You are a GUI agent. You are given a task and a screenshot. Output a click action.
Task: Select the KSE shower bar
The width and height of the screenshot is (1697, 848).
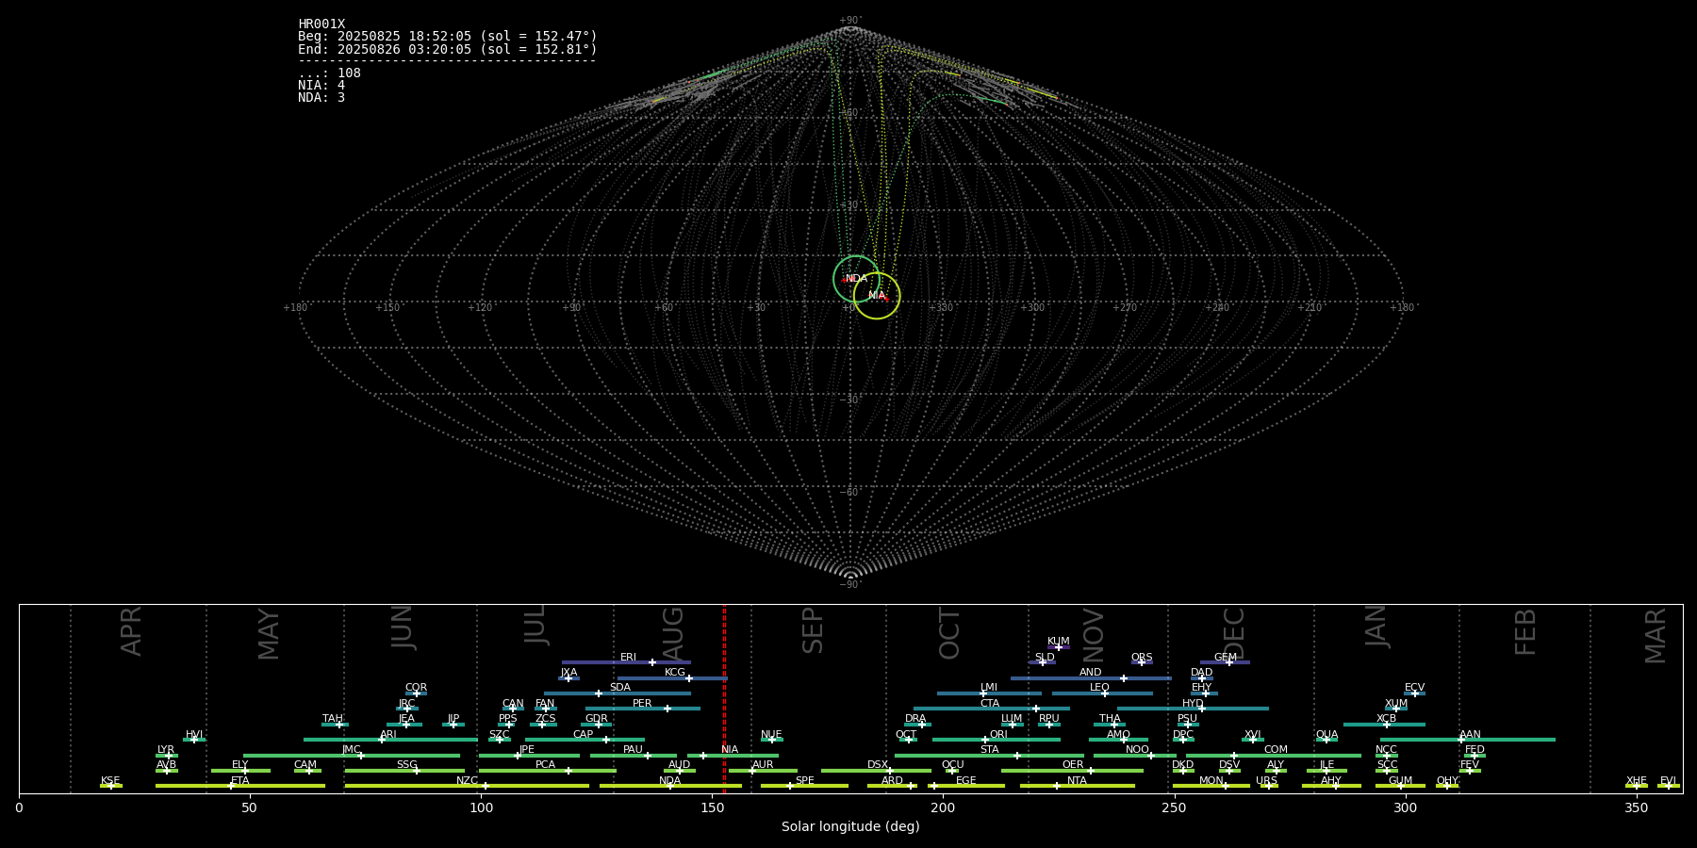[x=111, y=786]
